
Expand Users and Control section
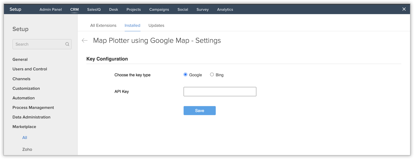(x=30, y=69)
